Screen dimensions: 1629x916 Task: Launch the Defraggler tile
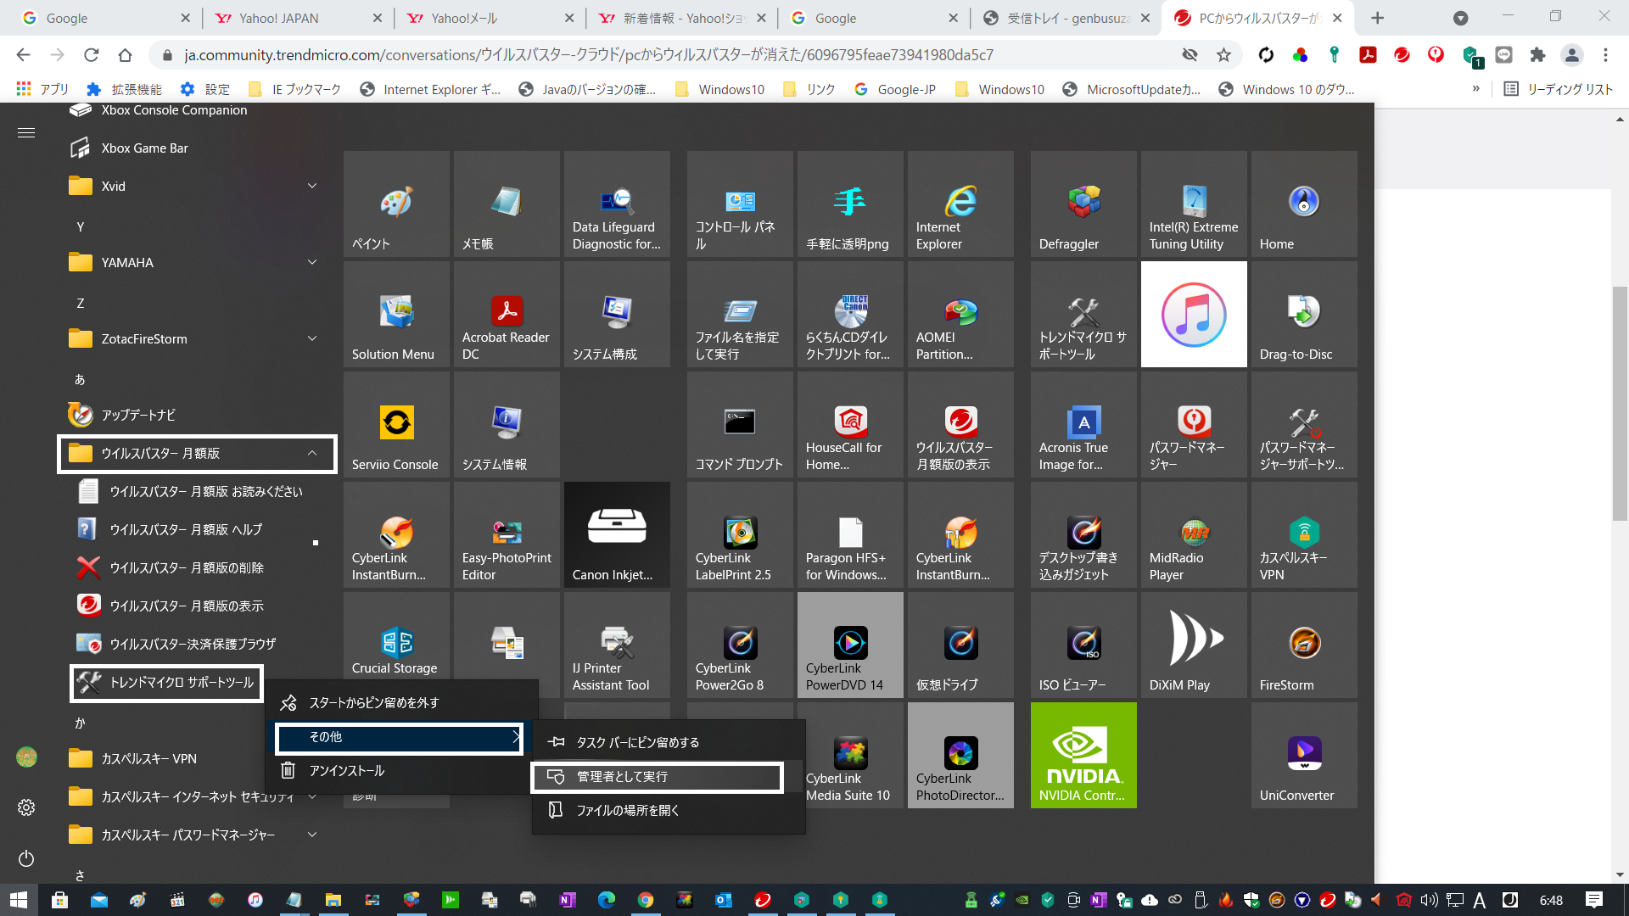click(1083, 204)
